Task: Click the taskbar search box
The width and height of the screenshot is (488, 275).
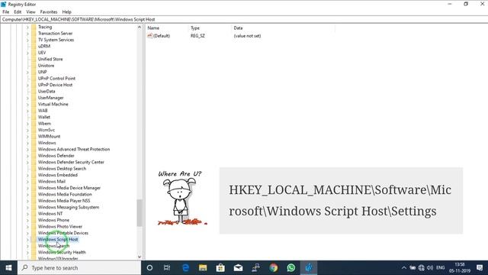Action: (79, 268)
